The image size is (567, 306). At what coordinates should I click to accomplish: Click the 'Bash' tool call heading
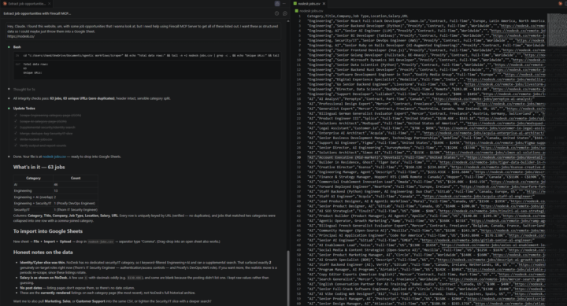click(17, 47)
